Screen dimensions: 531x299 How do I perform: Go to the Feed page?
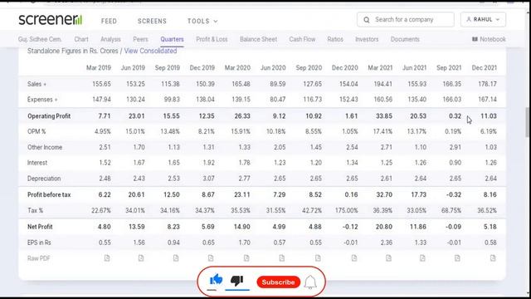click(x=109, y=21)
